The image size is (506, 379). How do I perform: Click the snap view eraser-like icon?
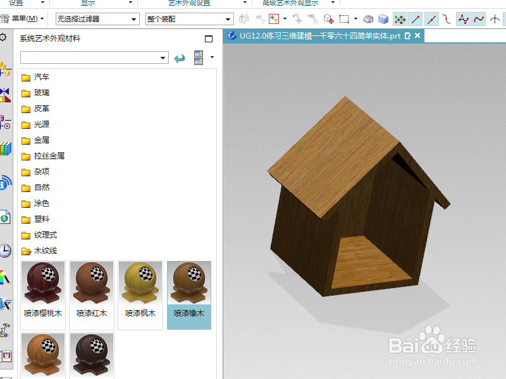click(x=368, y=20)
